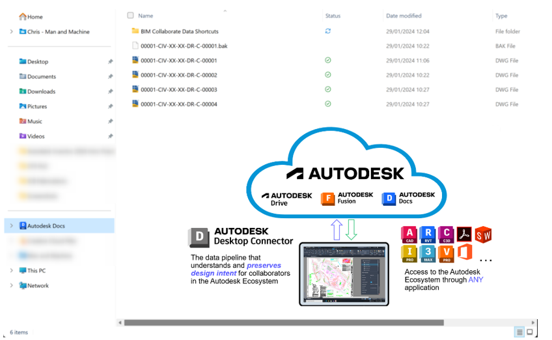This screenshot has width=552, height=340.
Task: Click the synced checkmark for DR-C-00004
Action: click(x=328, y=104)
